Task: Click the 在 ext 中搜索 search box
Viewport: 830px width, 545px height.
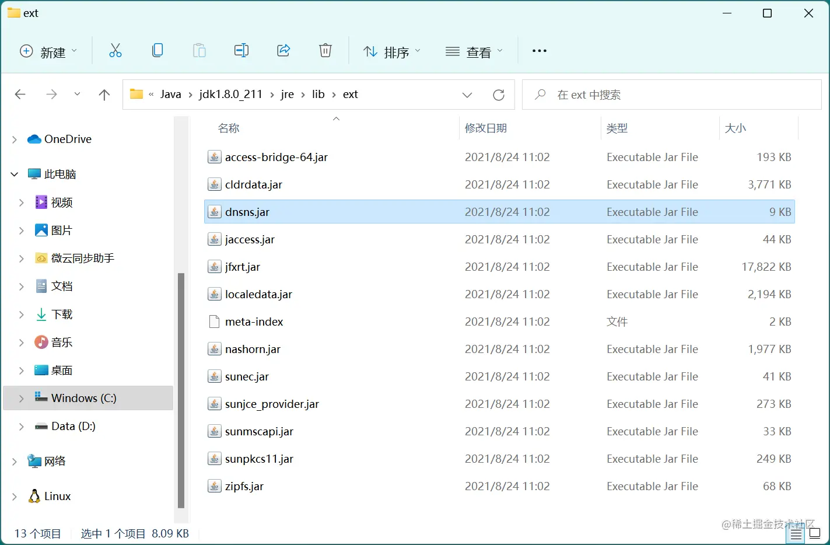Action: tap(672, 95)
